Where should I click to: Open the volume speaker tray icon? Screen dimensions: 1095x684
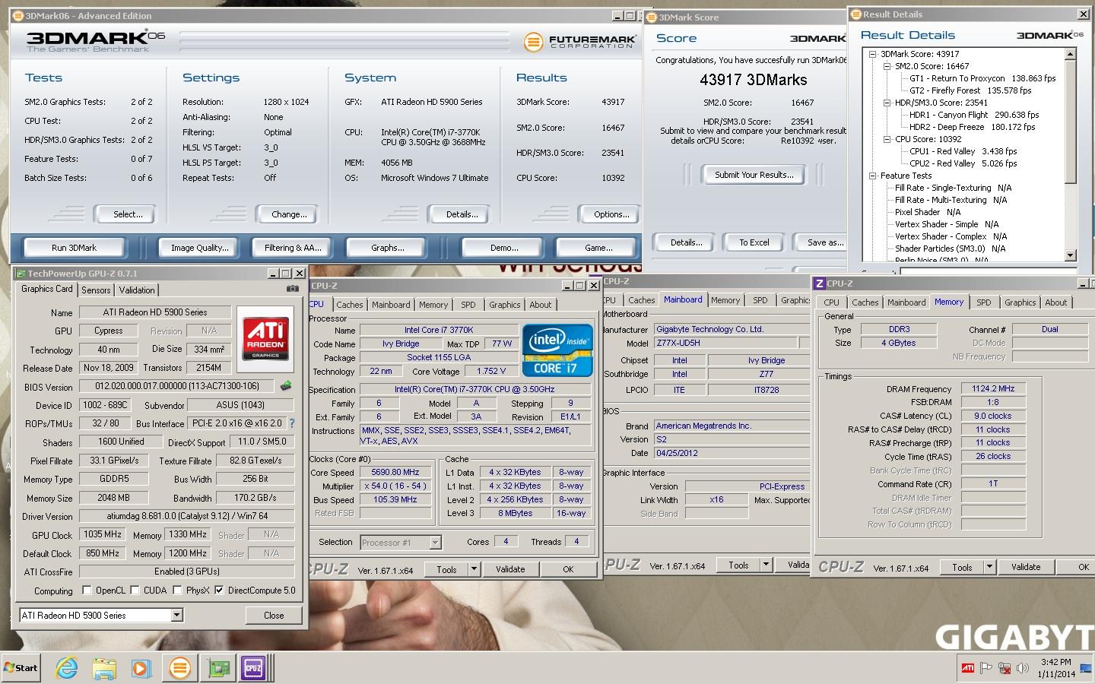point(1023,668)
